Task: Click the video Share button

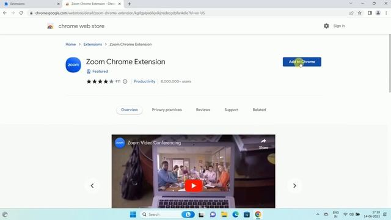Action: (263, 144)
